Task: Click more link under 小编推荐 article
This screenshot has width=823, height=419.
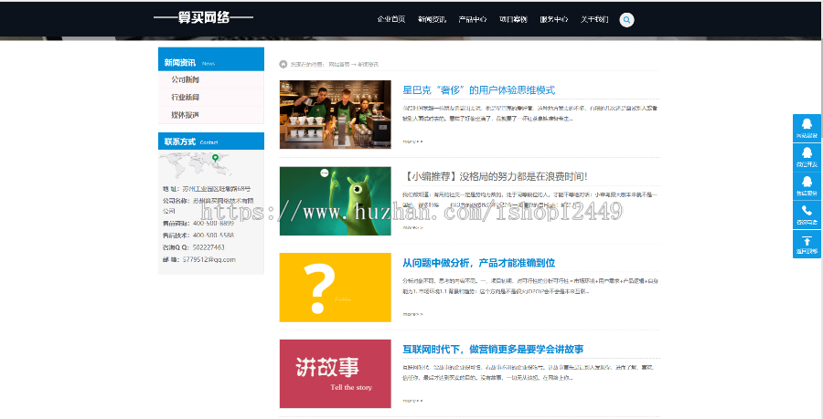Action: (x=412, y=228)
